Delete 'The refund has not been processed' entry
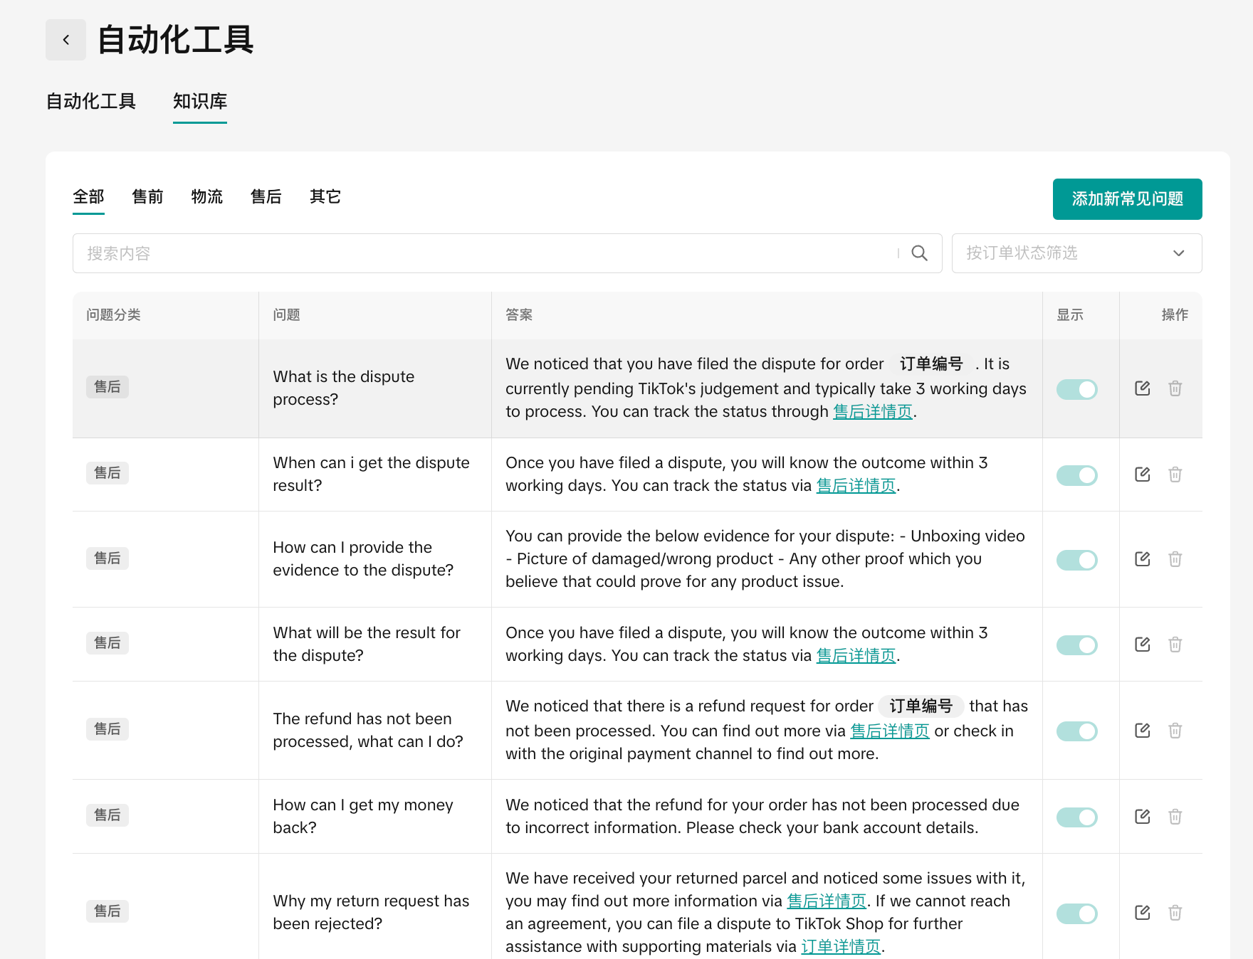 (1175, 731)
